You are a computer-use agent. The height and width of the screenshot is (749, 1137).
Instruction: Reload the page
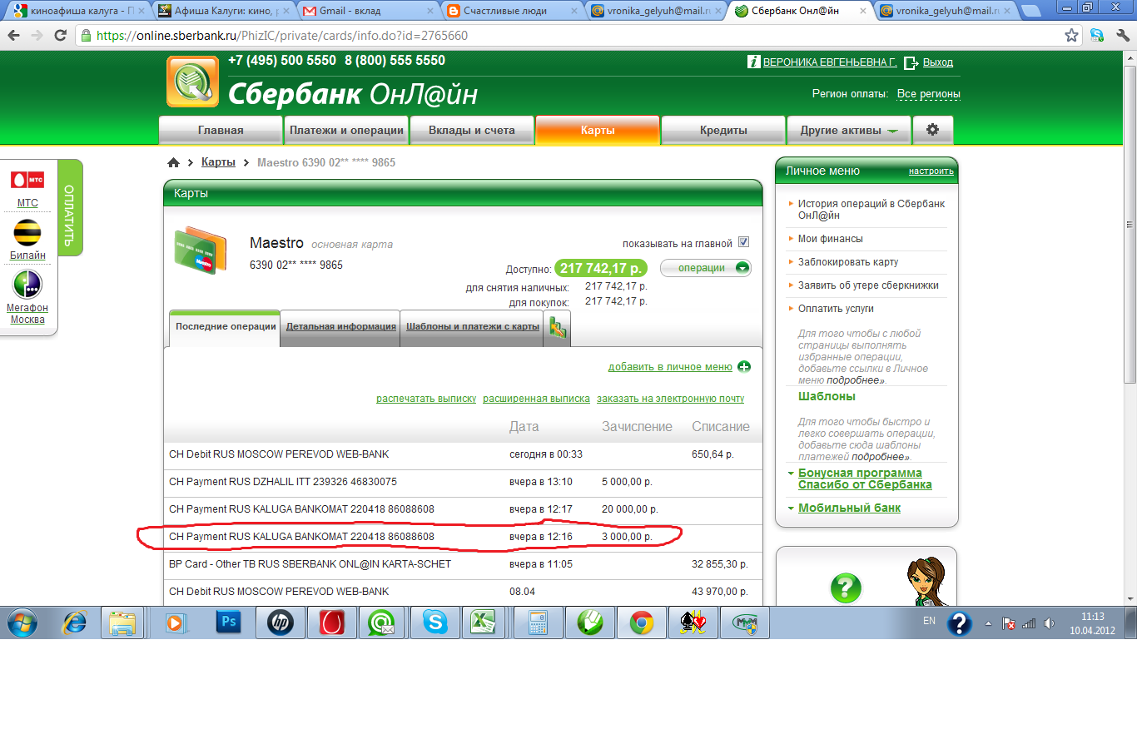[x=60, y=36]
